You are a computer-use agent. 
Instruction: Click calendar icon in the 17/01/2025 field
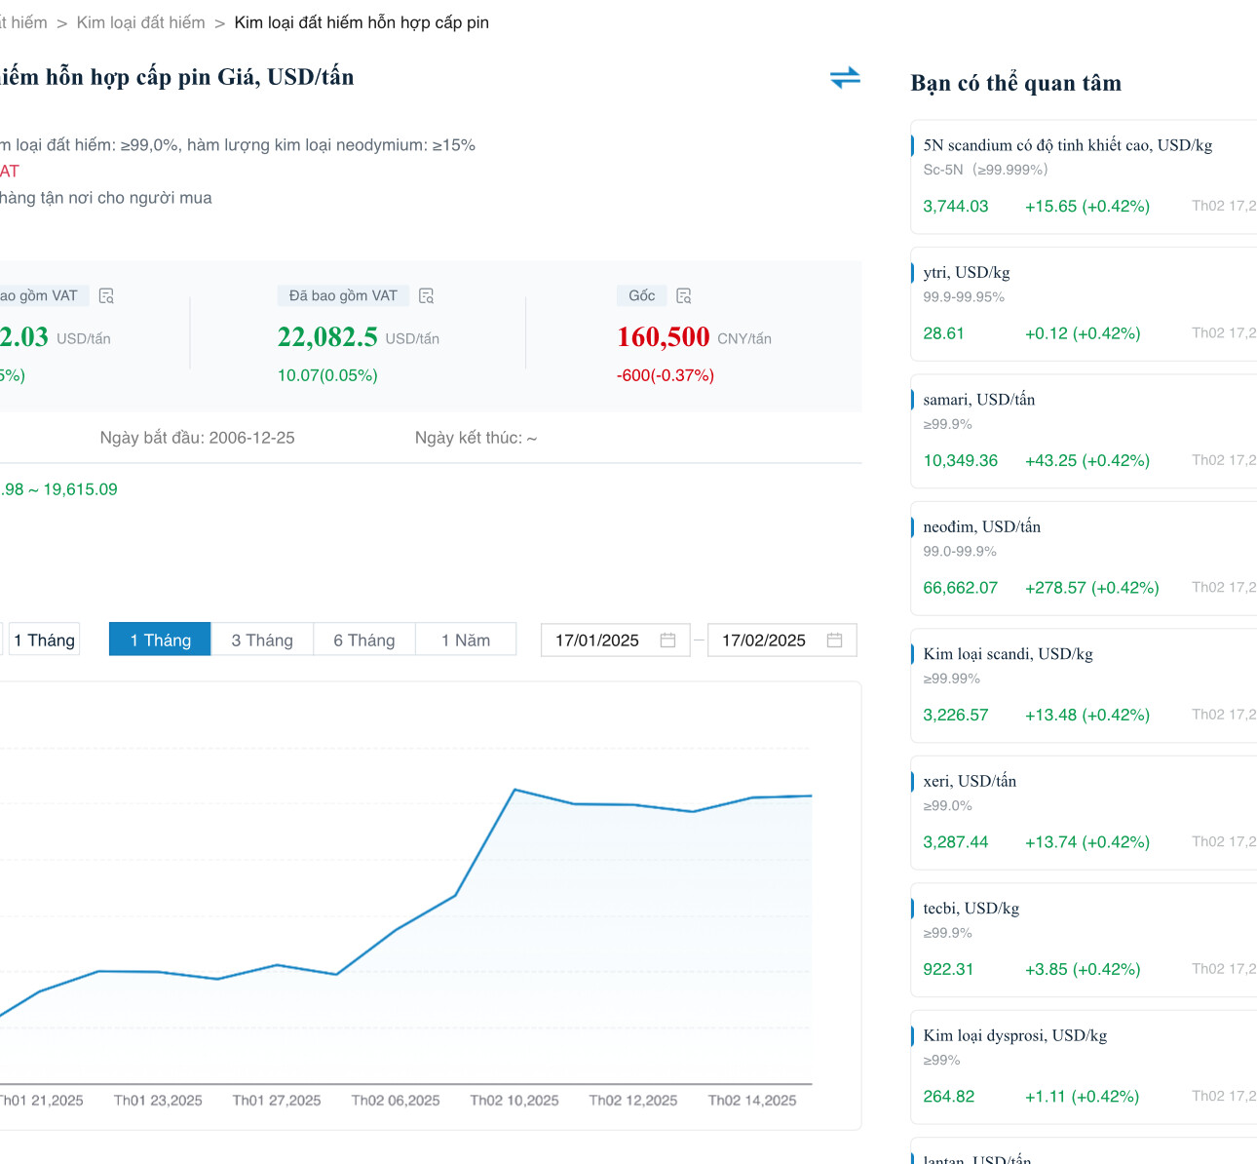coord(667,640)
